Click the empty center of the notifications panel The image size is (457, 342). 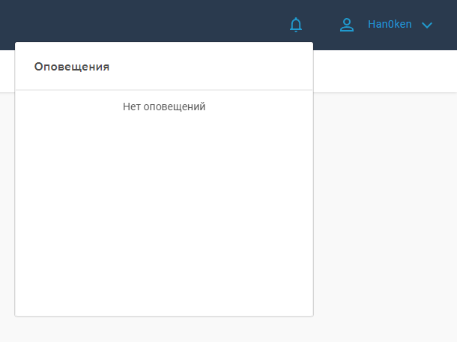click(164, 202)
